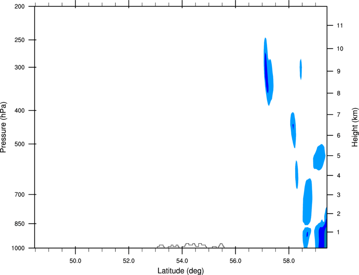Click the 7 km height label
359x275 pixels.
click(x=339, y=115)
